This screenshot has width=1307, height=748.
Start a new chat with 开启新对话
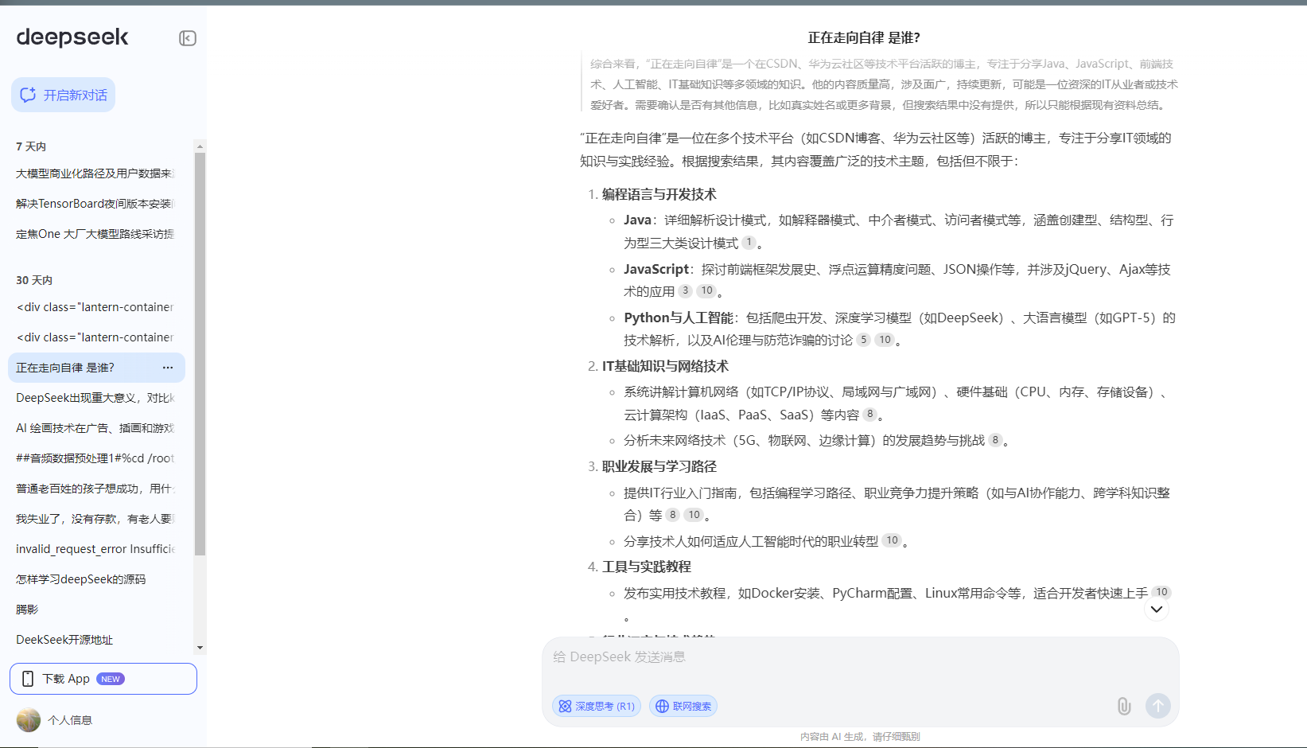tap(64, 95)
